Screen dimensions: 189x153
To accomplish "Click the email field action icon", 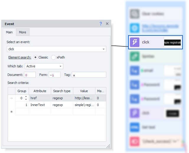I will tap(135, 71).
